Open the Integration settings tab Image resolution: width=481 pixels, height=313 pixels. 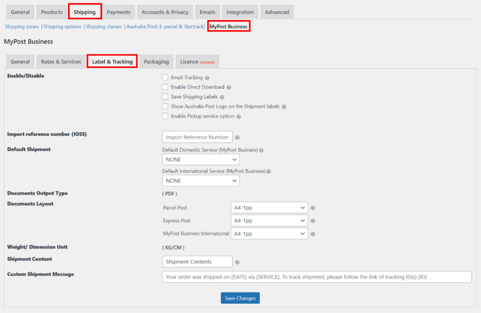[x=240, y=12]
